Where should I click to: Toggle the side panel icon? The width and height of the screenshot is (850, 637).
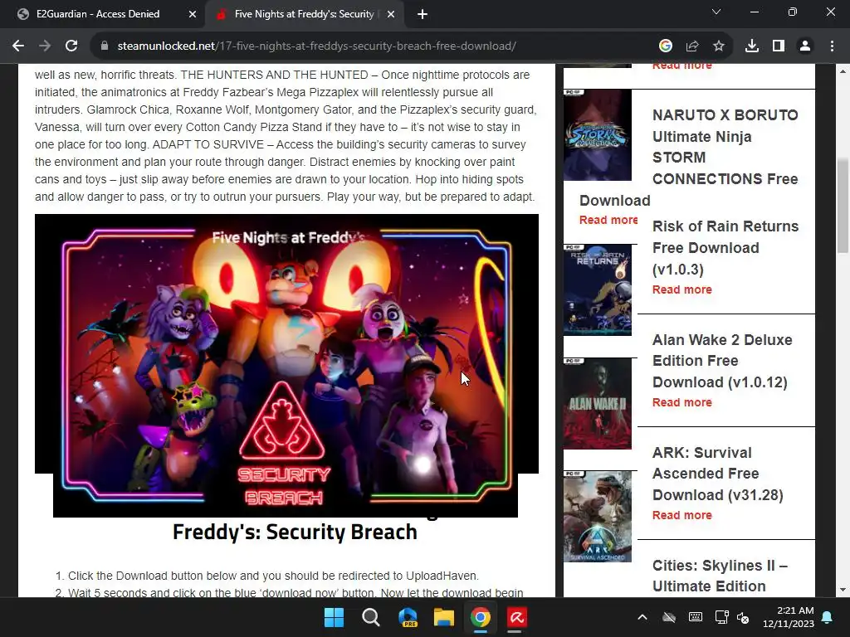779,46
